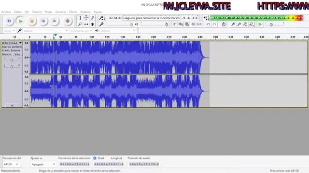Adjust the track gain slider
This screenshot has height=173, width=309.
12,60
